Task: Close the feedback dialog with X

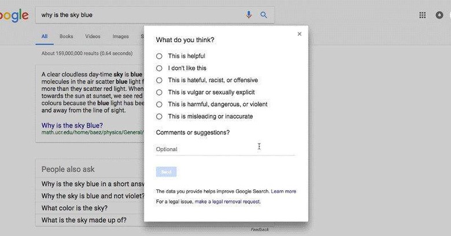Action: (x=300, y=34)
